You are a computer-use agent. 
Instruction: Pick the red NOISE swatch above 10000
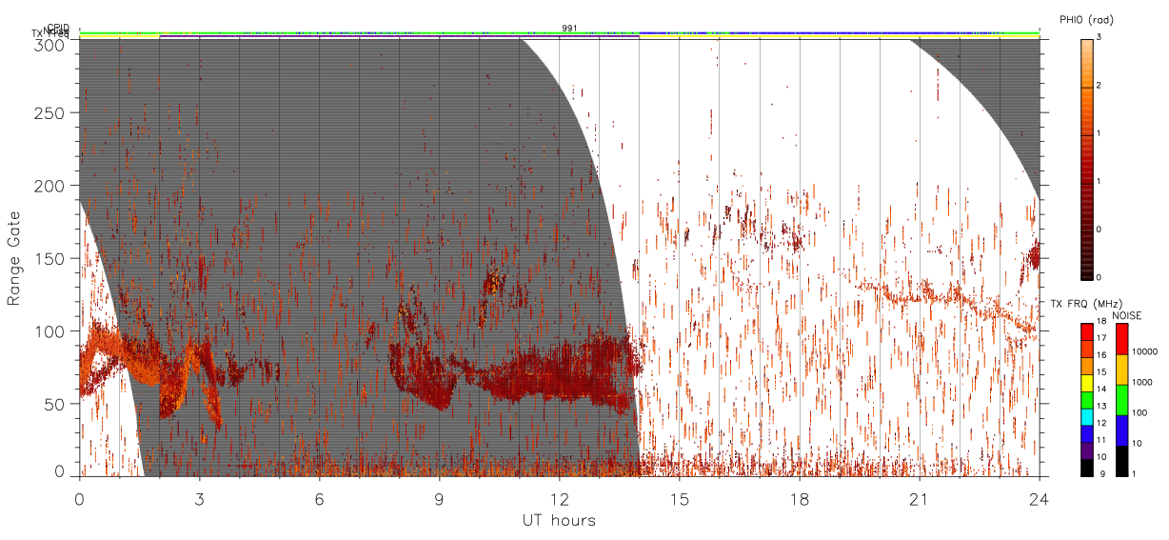[x=1121, y=339]
